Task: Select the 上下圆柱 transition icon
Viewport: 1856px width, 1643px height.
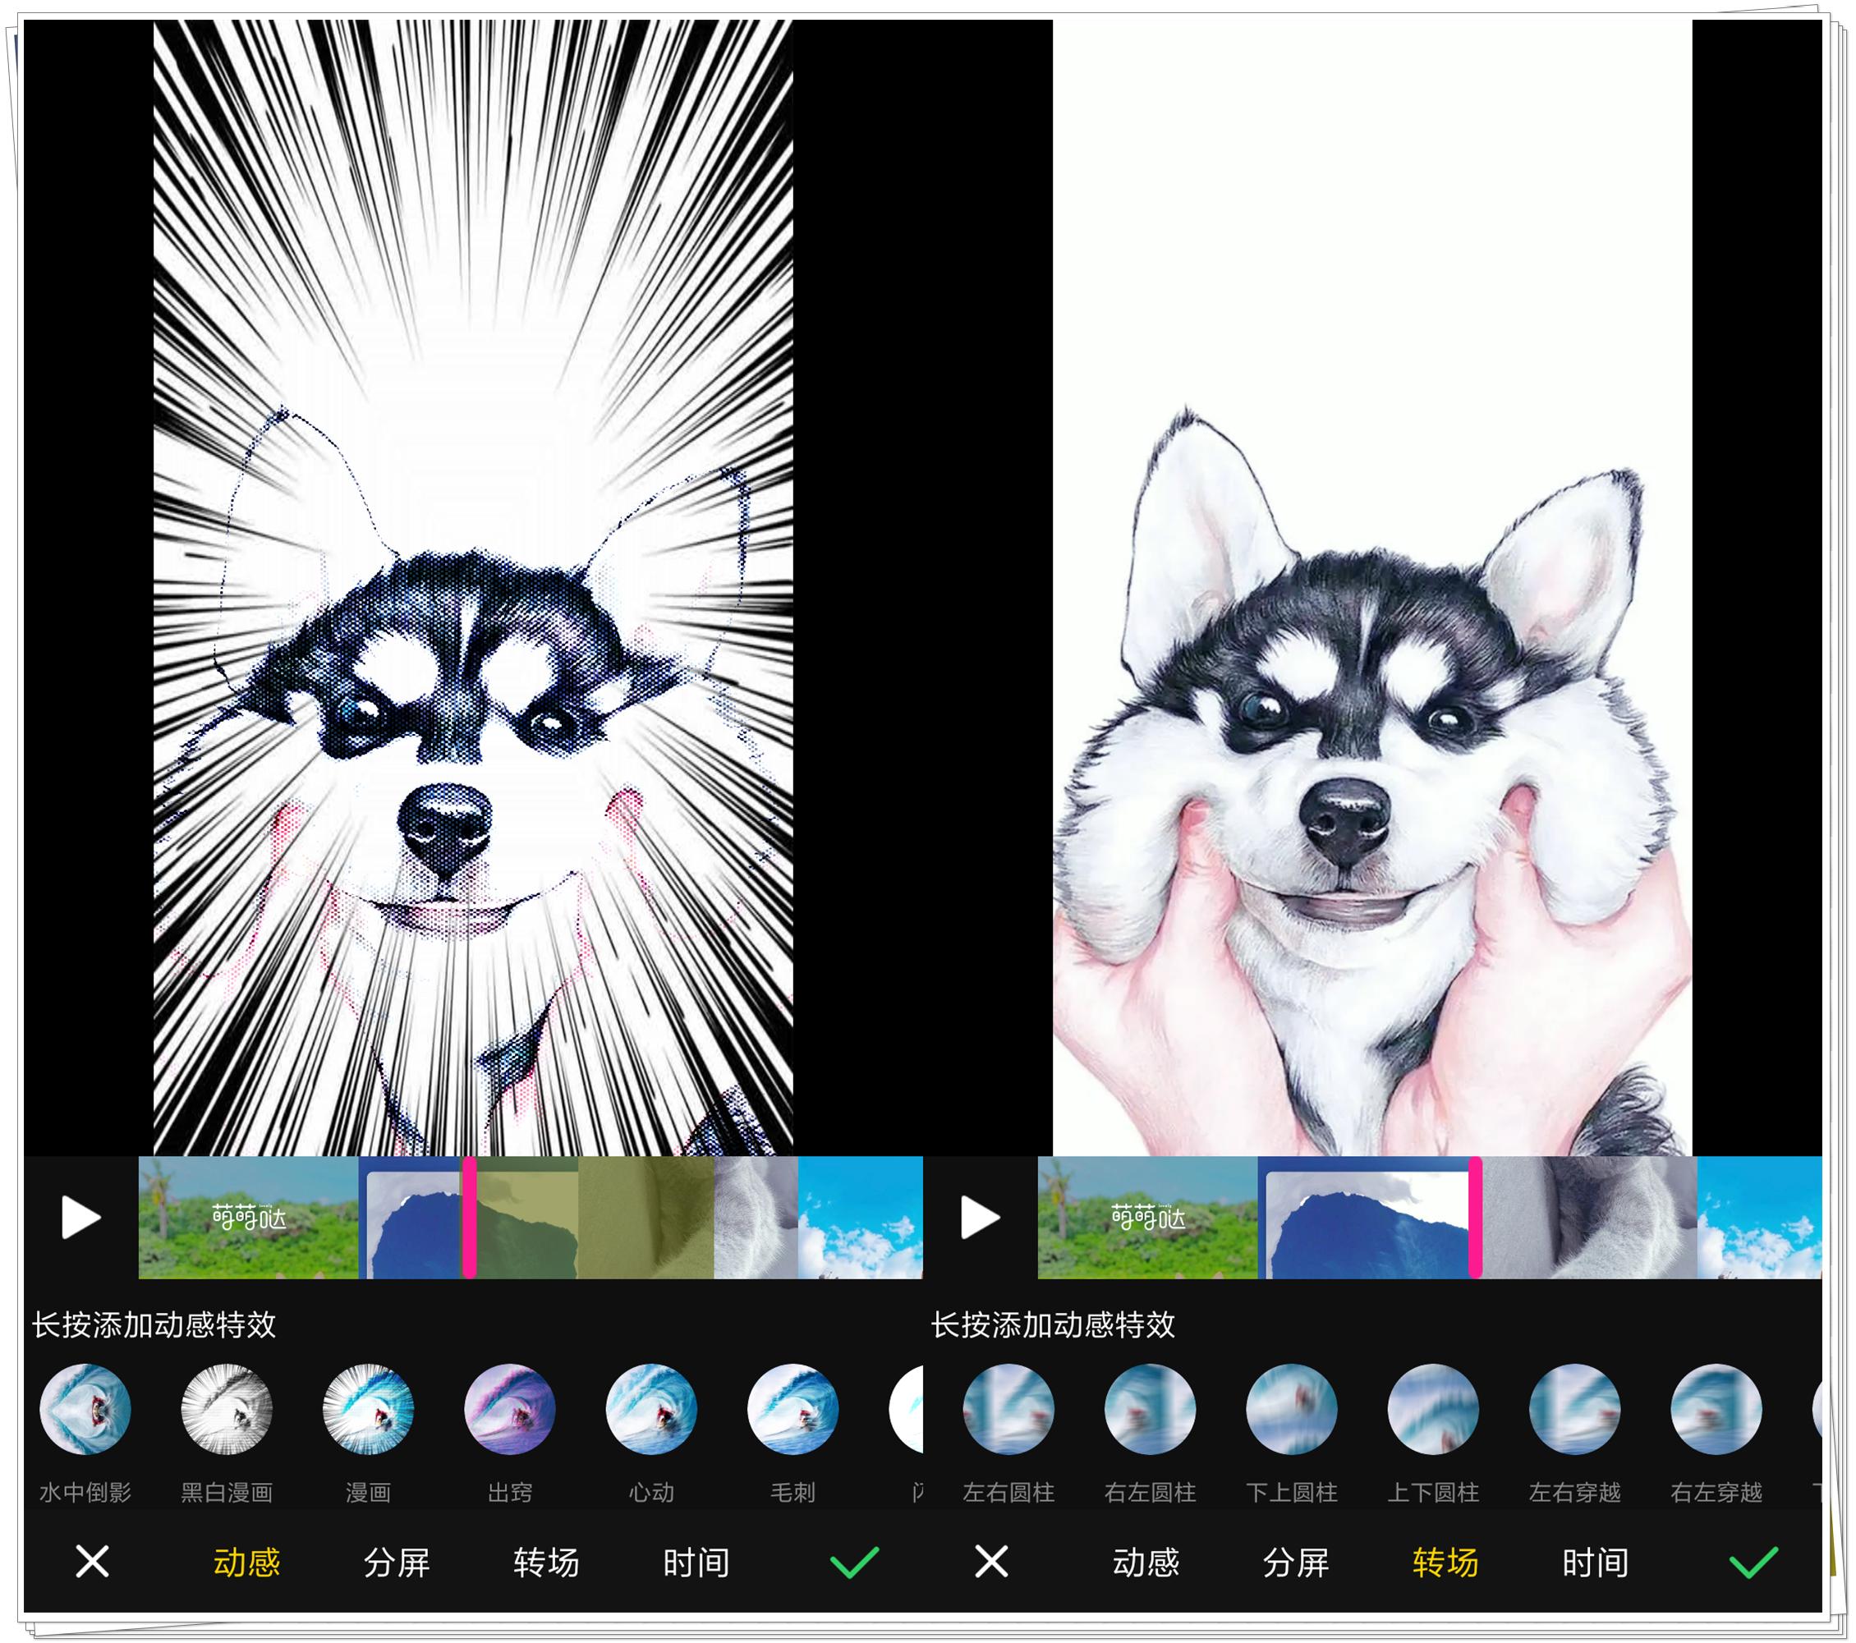Action: (1434, 1409)
